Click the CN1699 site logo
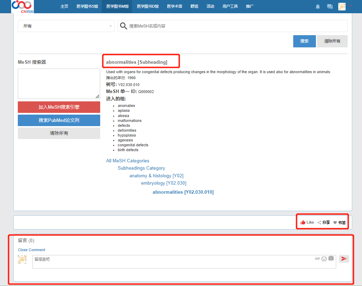Viewport: 362px width, 286px height. click(x=22, y=6)
